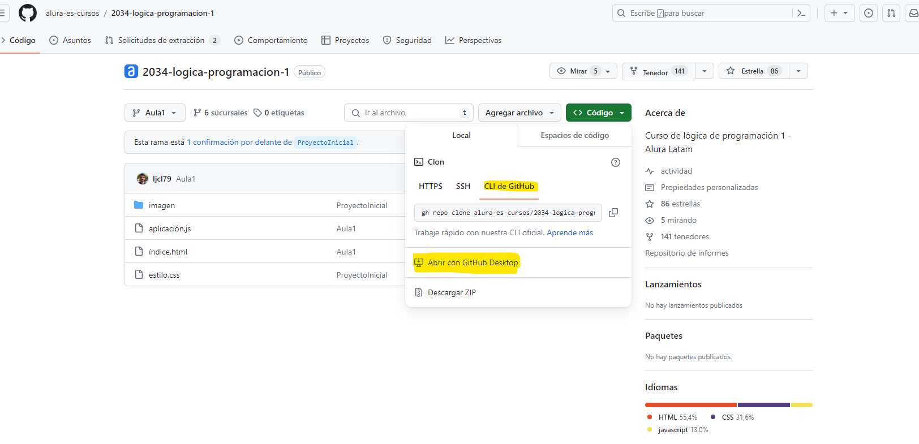This screenshot has width=919, height=444.
Task: Open clone help question-mark icon
Action: tap(616, 162)
